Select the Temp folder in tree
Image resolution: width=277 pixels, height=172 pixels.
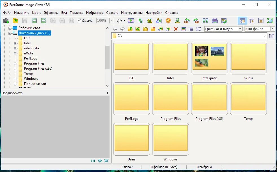coord(28,74)
